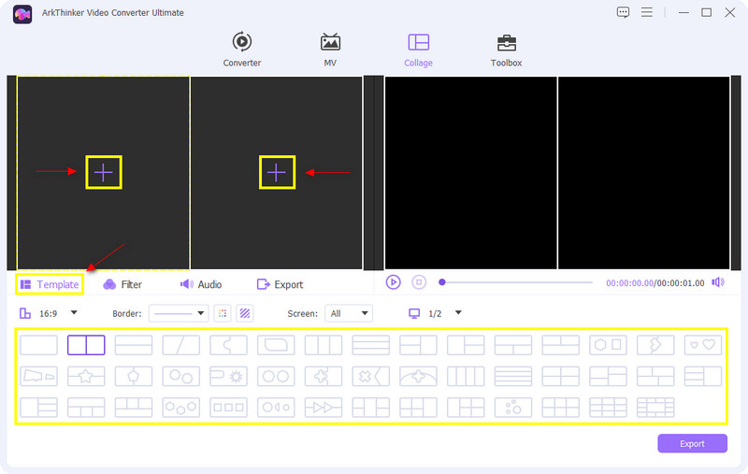
Task: Choose the three vertical columns template
Action: coord(324,345)
